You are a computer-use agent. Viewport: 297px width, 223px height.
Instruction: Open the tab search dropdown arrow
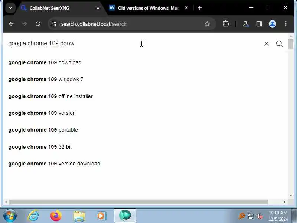[10, 8]
